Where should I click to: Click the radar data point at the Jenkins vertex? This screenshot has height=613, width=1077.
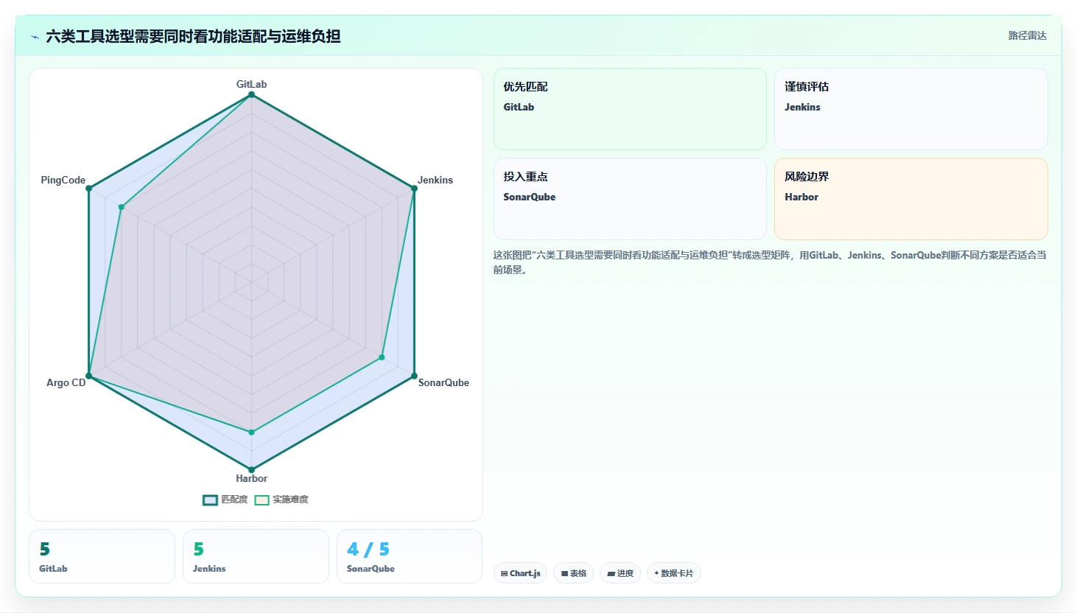point(414,189)
